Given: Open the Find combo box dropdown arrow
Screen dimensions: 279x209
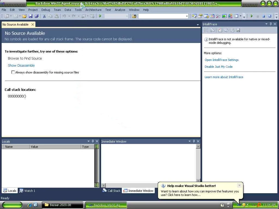Looking at the screenshot, I should click(x=187, y=16).
